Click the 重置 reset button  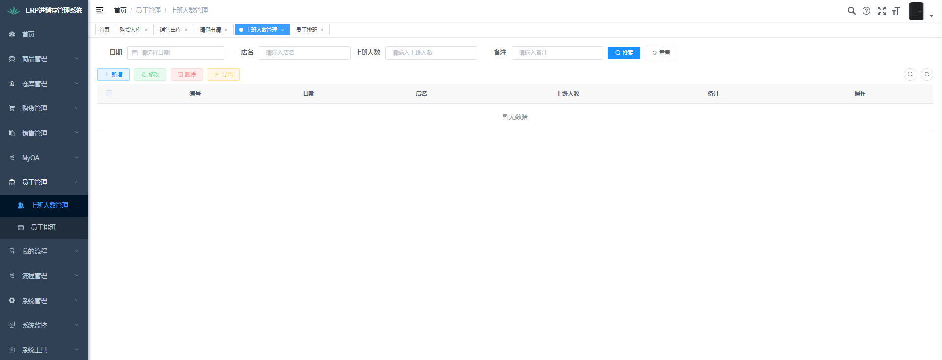[x=661, y=53]
